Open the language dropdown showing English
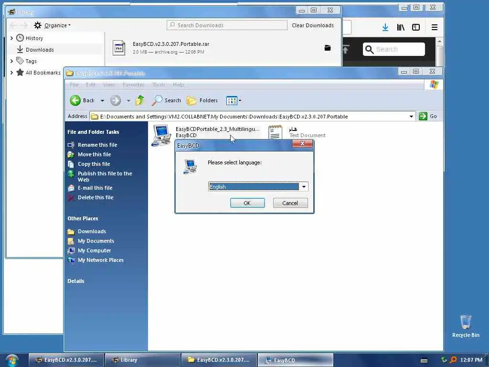The image size is (489, 367). (x=304, y=187)
